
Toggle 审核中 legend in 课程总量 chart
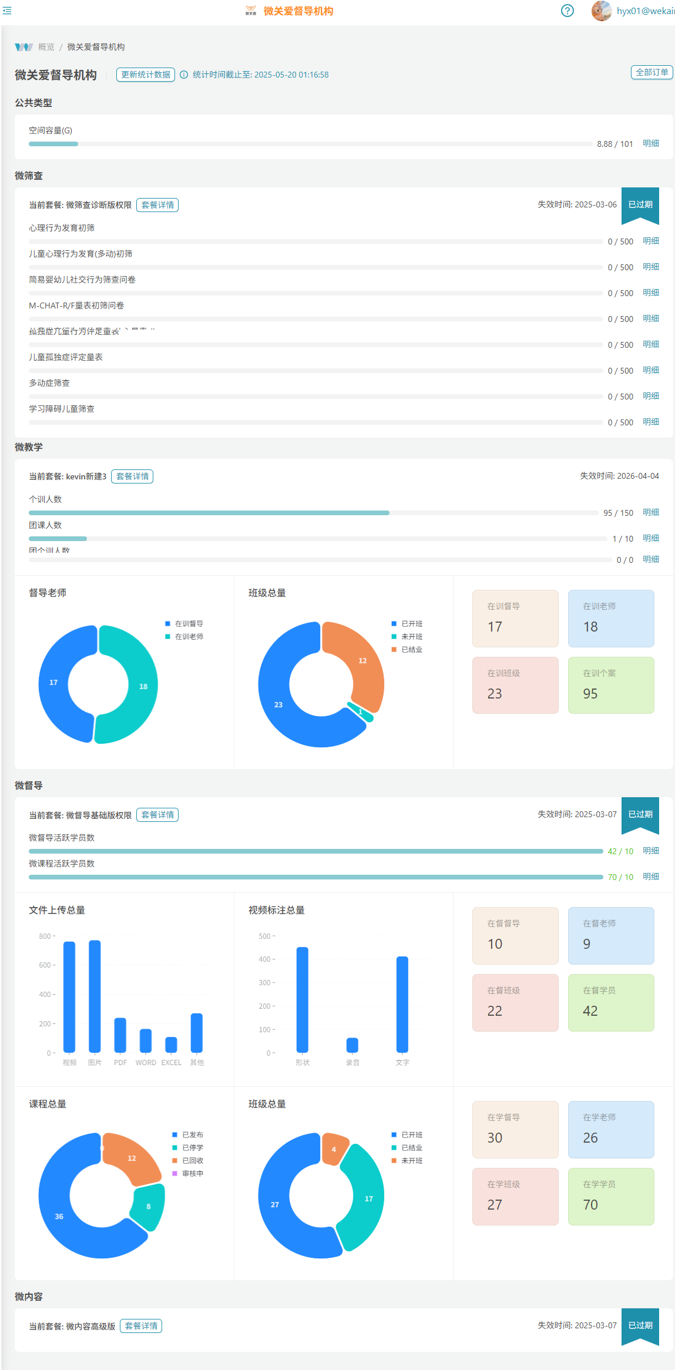click(188, 1174)
